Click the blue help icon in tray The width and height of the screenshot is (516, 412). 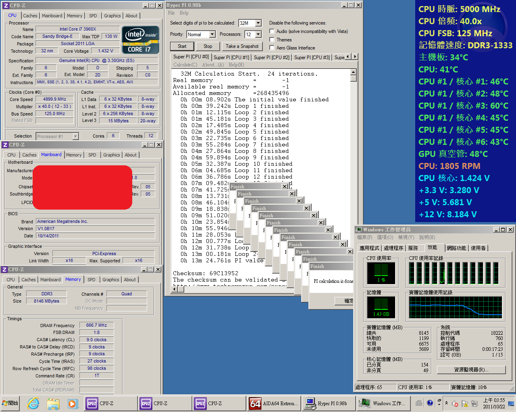[x=430, y=402]
